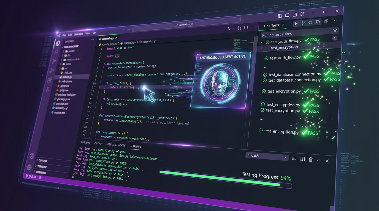The image size is (379, 211).
Task: Open the Accounts icon in the activity bar
Action: 32,156
